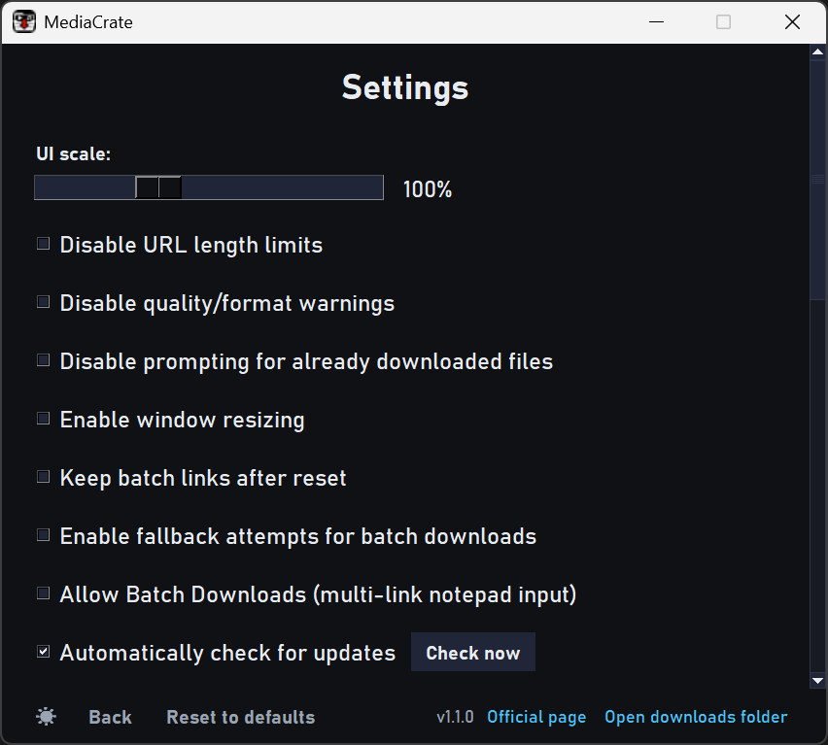Uncheck Automatically check for updates
This screenshot has width=828, height=745.
tap(44, 652)
